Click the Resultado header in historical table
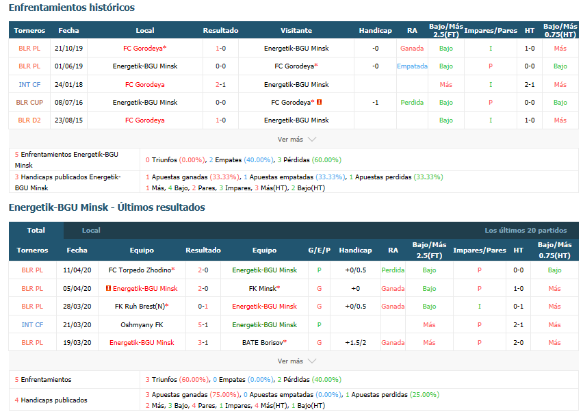This screenshot has width=583, height=412. coord(220,31)
